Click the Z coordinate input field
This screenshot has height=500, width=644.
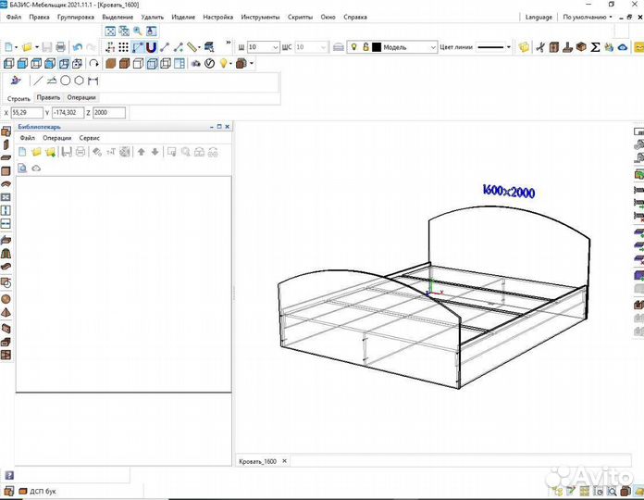coord(108,112)
